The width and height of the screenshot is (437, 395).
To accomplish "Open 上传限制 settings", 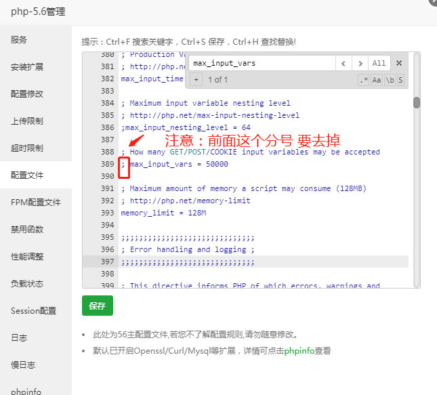I will click(27, 121).
